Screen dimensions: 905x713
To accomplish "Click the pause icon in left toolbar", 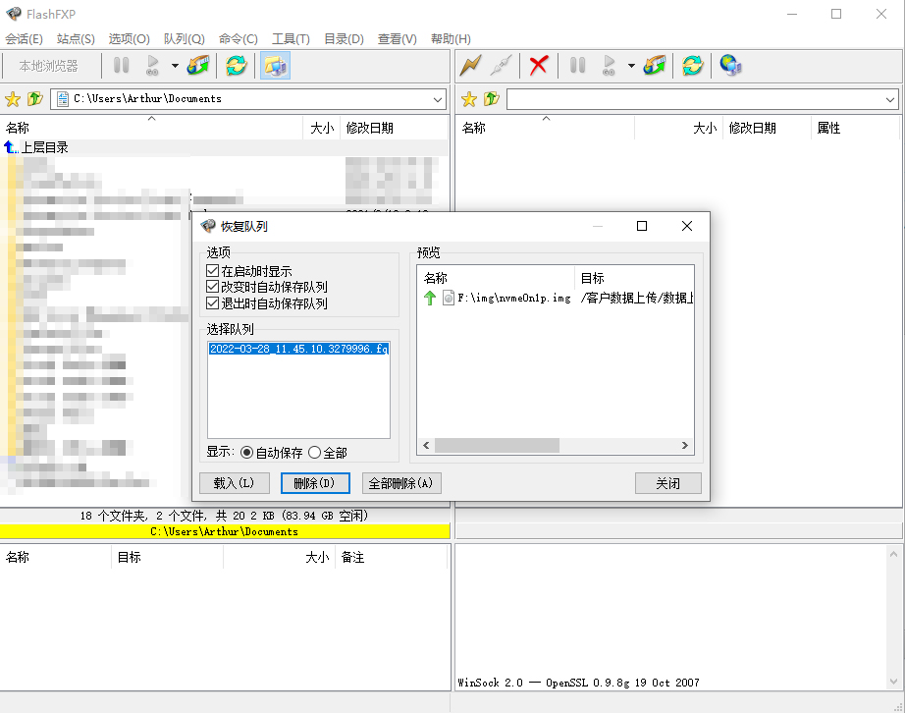I will [x=121, y=66].
